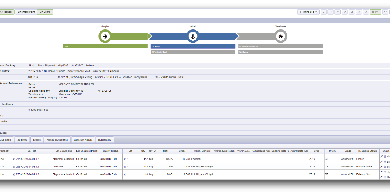Click the copy documents toolbar icon

pyautogui.click(x=345, y=12)
